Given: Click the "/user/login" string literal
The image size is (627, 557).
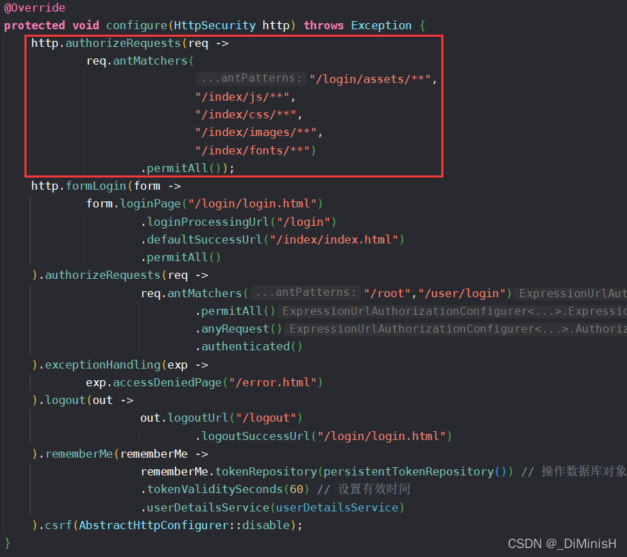Looking at the screenshot, I should (462, 294).
